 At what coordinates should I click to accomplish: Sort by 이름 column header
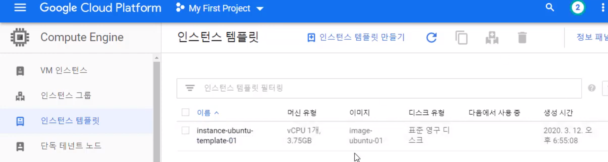204,113
